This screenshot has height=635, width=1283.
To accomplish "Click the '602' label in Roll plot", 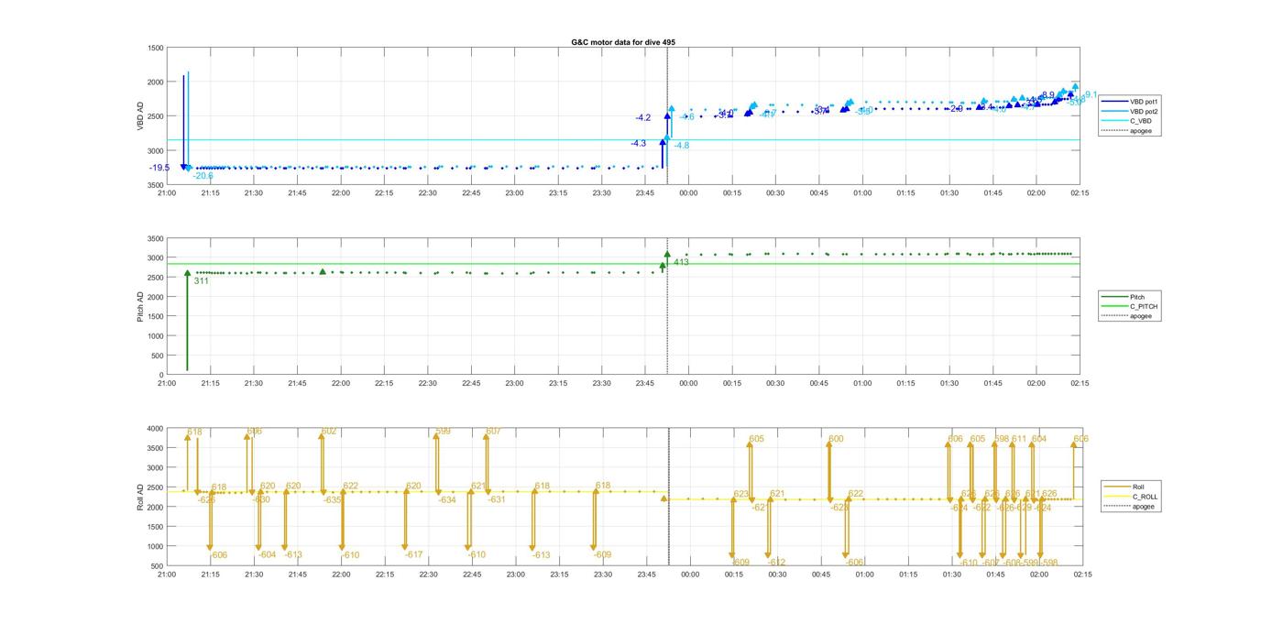I will tap(329, 432).
